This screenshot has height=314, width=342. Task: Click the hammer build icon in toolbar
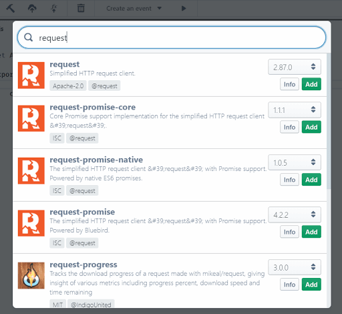coord(10,9)
